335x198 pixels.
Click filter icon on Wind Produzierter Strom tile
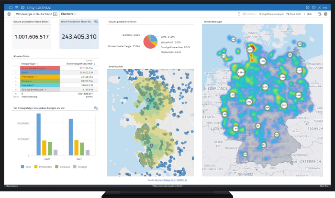click(96, 22)
